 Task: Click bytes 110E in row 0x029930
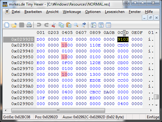(95, 45)
